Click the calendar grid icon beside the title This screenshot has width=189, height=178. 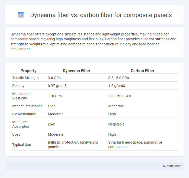[x=21, y=15]
